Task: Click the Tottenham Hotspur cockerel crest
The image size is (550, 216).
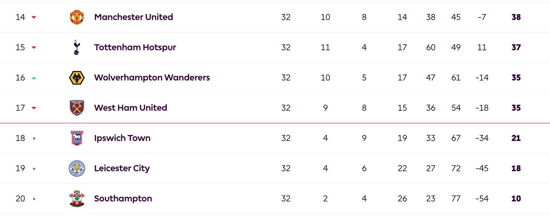Action: [77, 47]
